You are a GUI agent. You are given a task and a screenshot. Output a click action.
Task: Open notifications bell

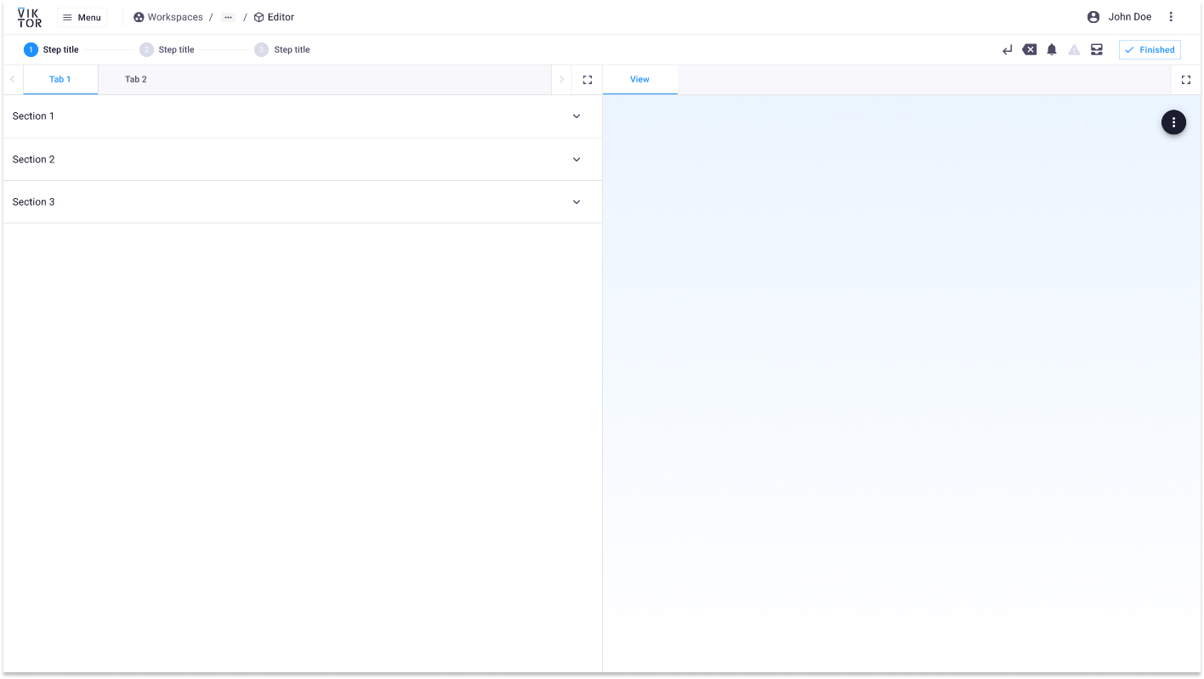tap(1052, 50)
